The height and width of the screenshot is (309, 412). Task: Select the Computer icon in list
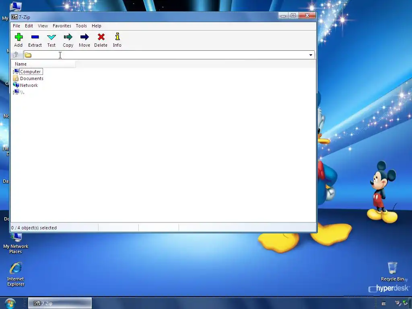(16, 72)
